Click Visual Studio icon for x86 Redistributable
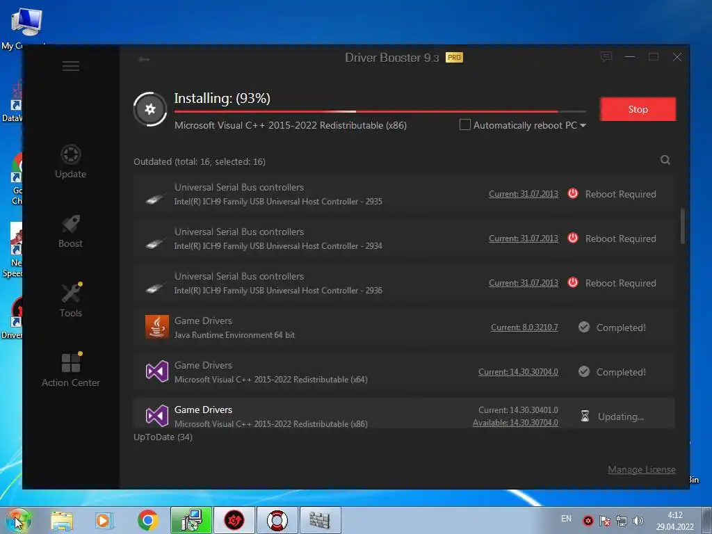Viewport: 712px width, 534px height. (157, 416)
